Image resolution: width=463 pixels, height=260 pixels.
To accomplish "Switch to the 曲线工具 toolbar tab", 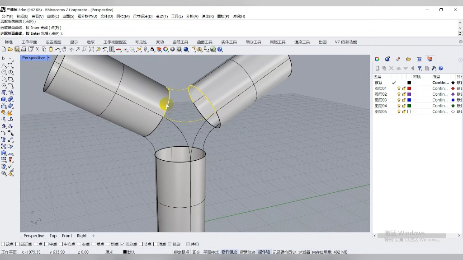I will coord(180,42).
